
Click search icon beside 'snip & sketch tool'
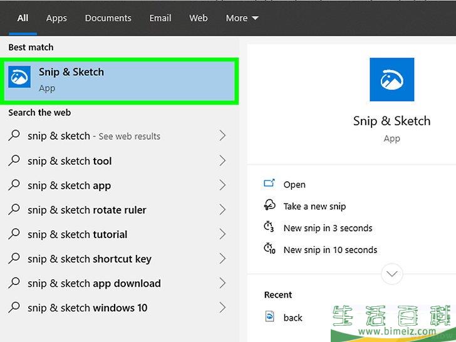pyautogui.click(x=14, y=161)
